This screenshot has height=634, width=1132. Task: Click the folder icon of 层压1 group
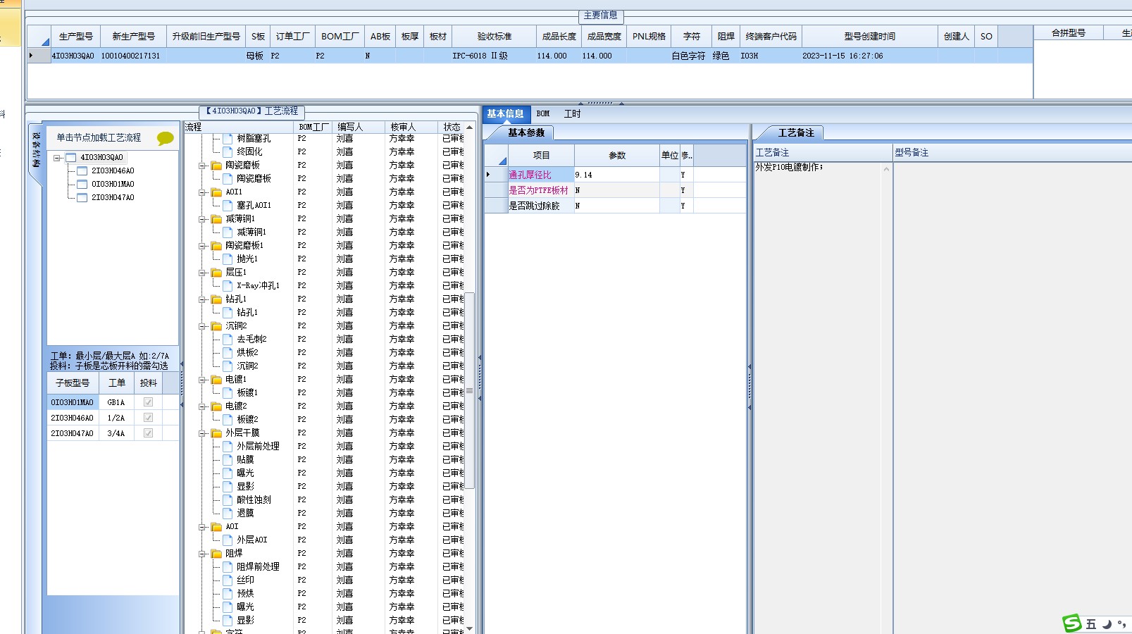tap(217, 273)
